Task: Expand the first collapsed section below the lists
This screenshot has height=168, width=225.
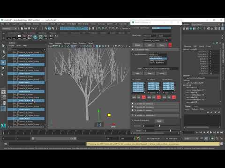Action: click(x=133, y=104)
